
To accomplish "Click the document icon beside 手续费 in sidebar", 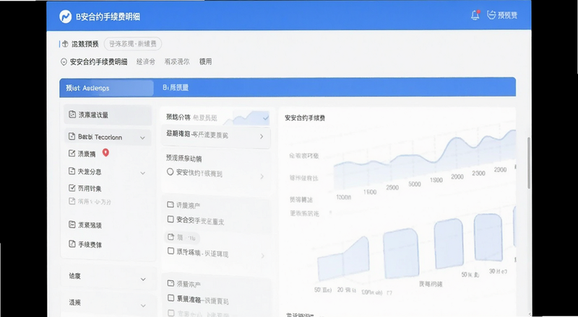I will (72, 244).
